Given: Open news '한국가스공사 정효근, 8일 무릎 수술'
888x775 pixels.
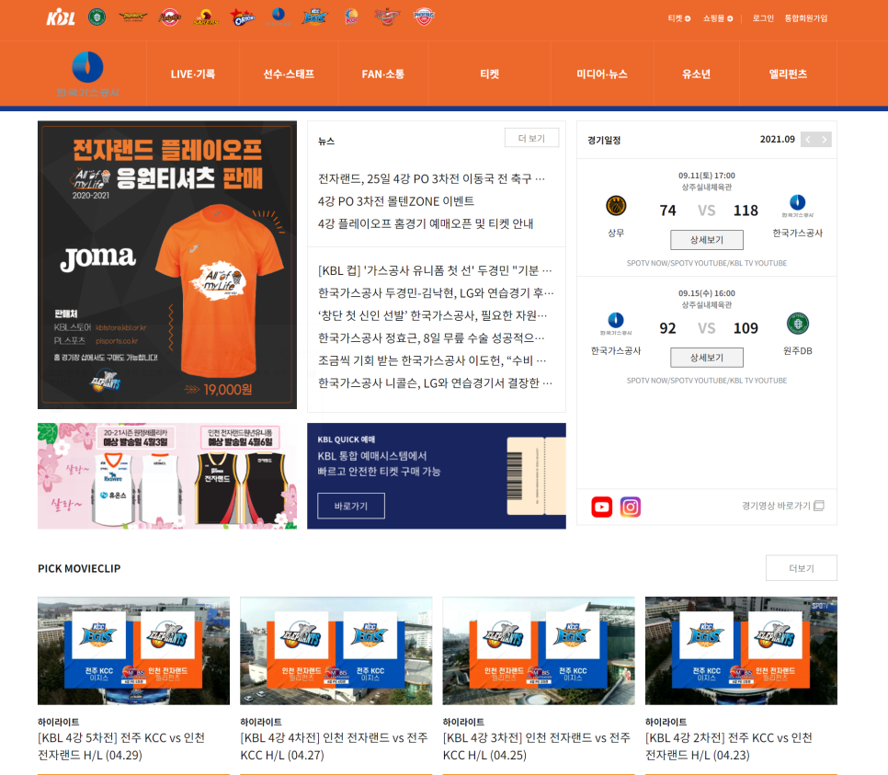Looking at the screenshot, I should 431,338.
